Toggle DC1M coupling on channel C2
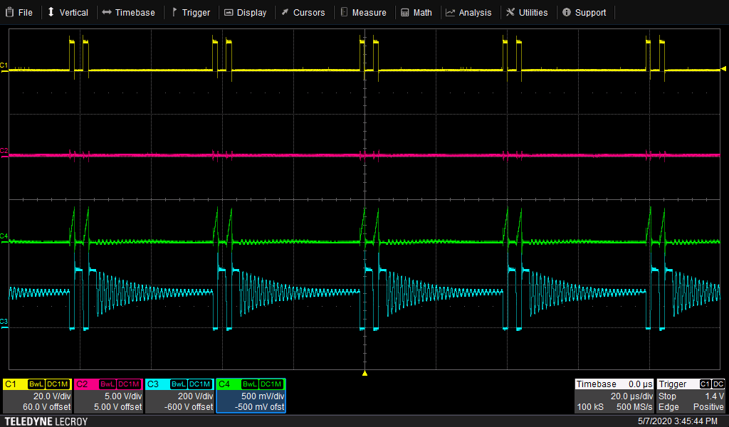 pyautogui.click(x=129, y=384)
